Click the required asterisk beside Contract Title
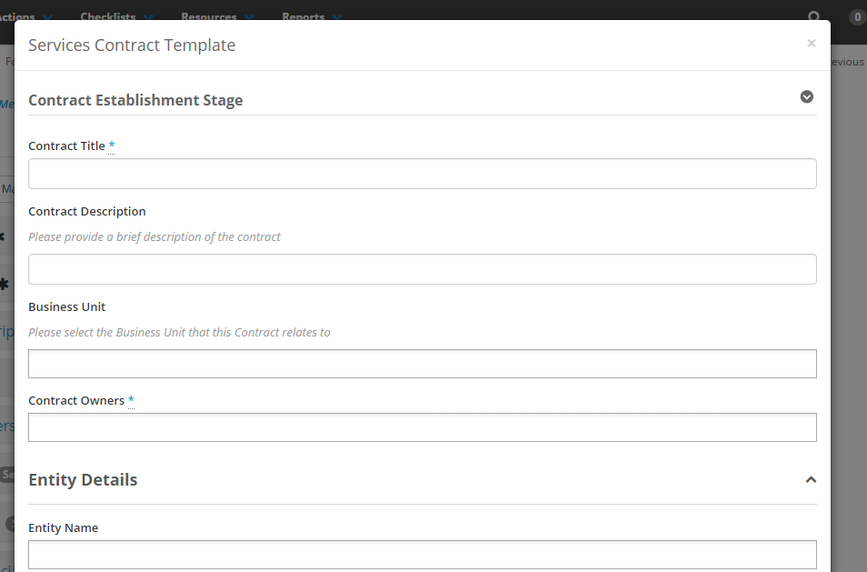 click(x=112, y=146)
